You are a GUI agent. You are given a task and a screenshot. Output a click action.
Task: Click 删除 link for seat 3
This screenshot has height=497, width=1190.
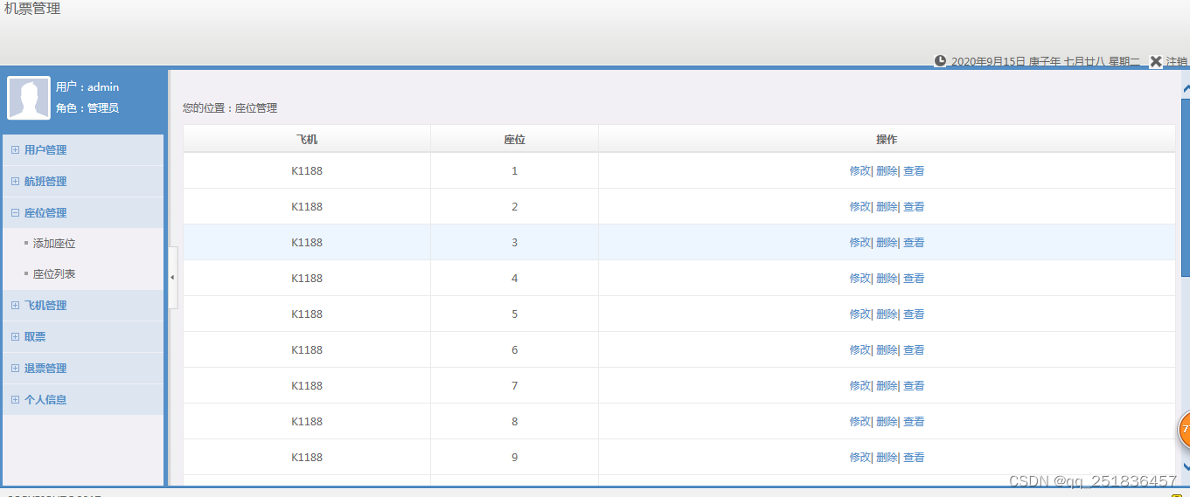(887, 243)
